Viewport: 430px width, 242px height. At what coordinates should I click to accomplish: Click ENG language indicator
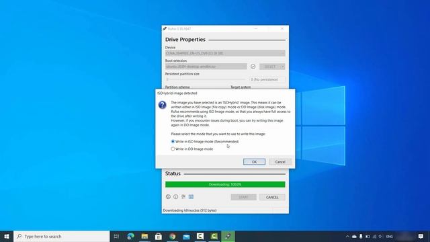[x=390, y=236]
